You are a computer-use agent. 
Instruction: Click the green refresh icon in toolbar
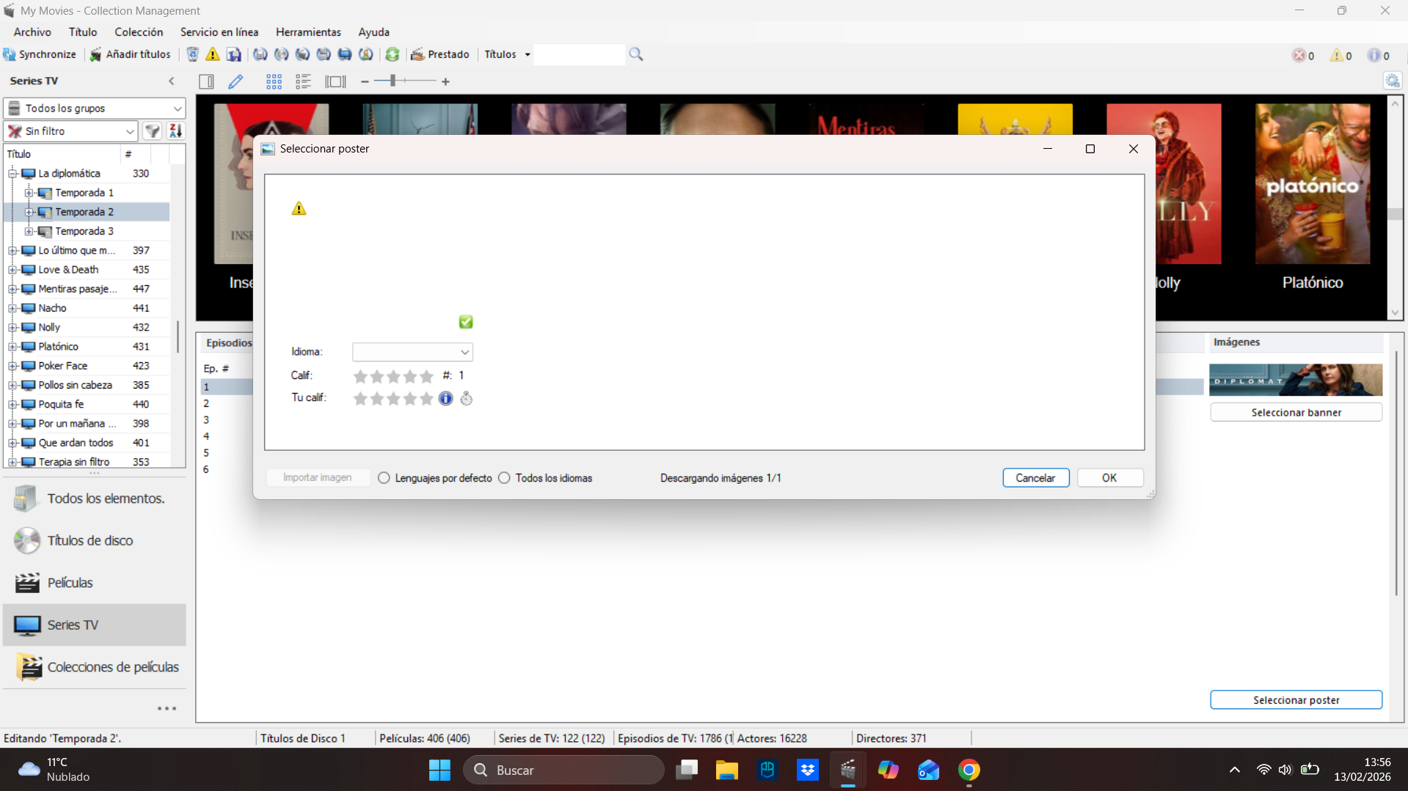(393, 54)
